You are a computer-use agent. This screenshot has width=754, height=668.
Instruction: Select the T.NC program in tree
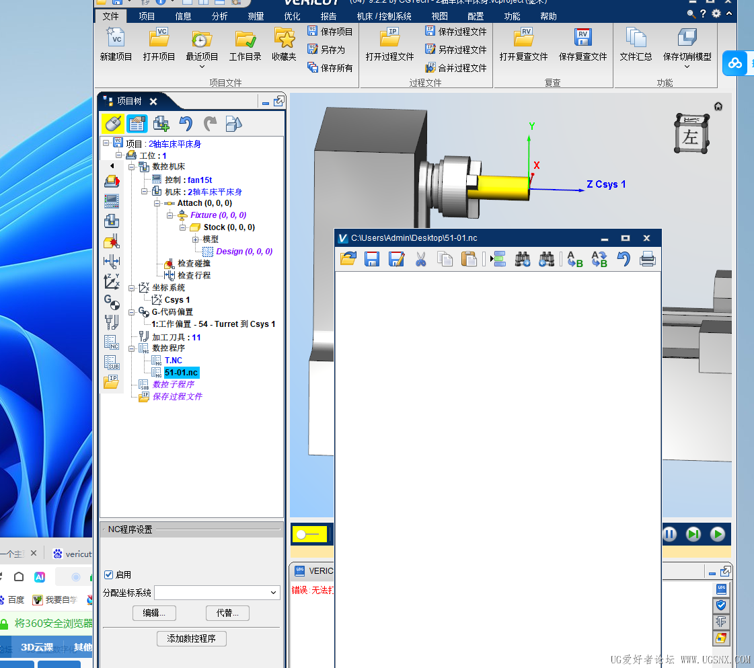(x=173, y=360)
